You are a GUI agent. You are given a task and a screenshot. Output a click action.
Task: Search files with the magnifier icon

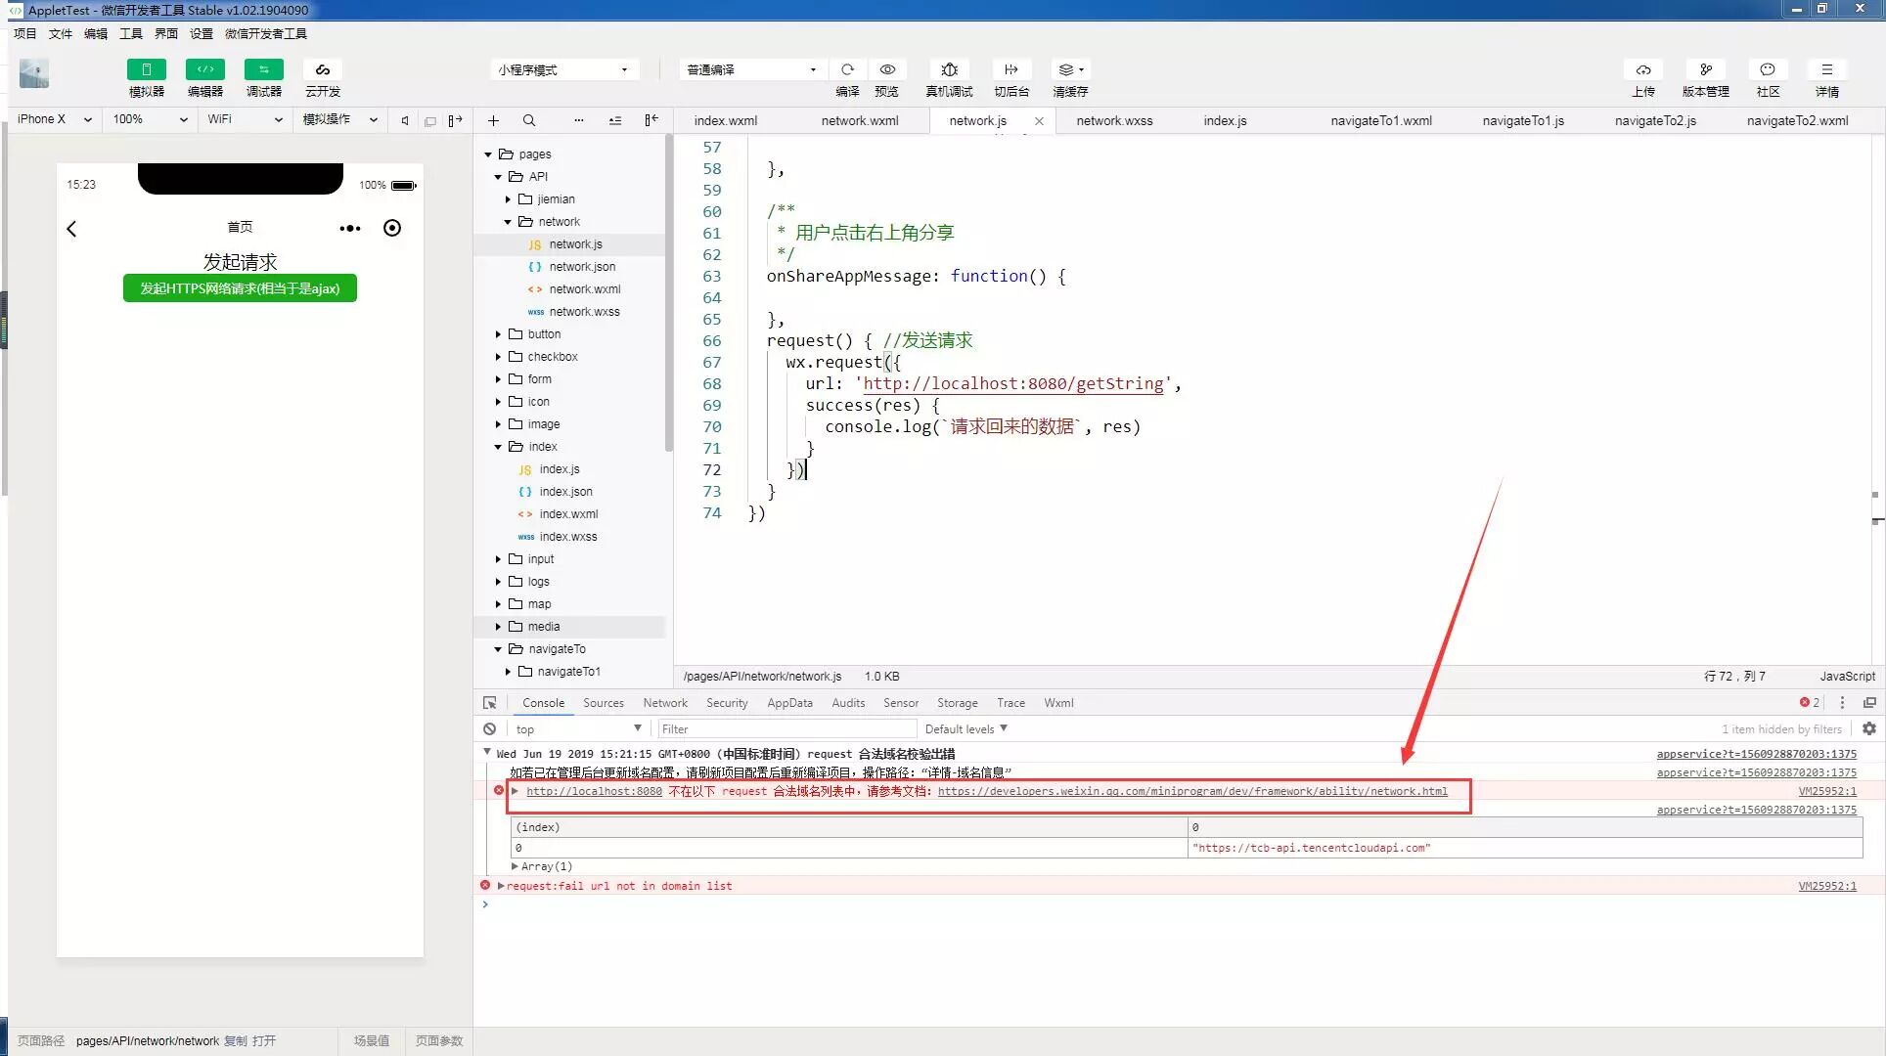pyautogui.click(x=528, y=120)
